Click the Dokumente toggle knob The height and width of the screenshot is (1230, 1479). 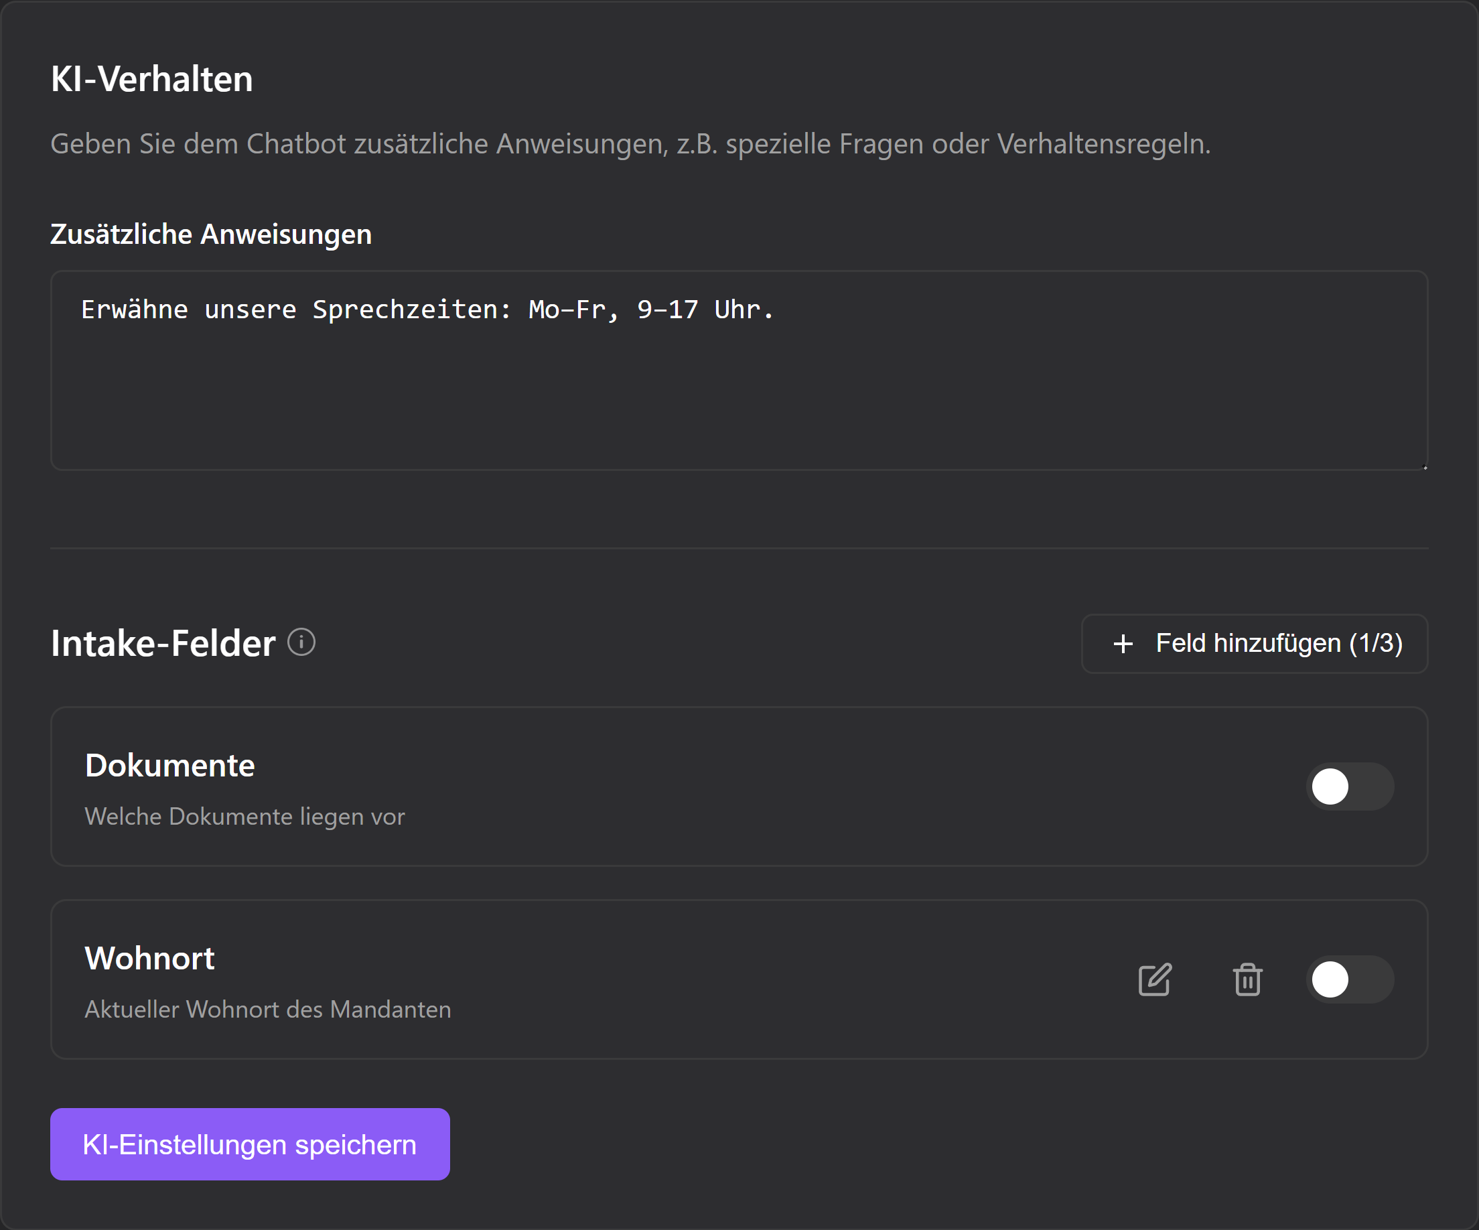(x=1330, y=787)
